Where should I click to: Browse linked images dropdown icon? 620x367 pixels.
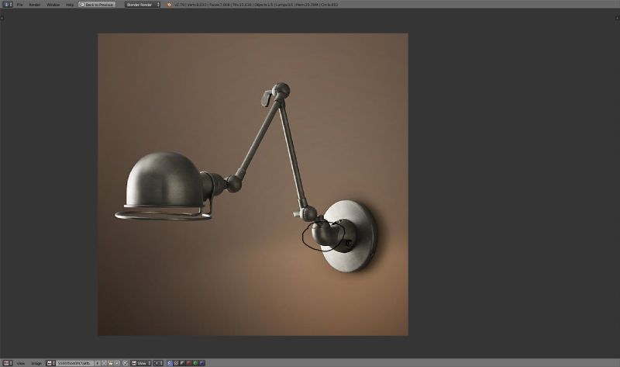(50, 363)
